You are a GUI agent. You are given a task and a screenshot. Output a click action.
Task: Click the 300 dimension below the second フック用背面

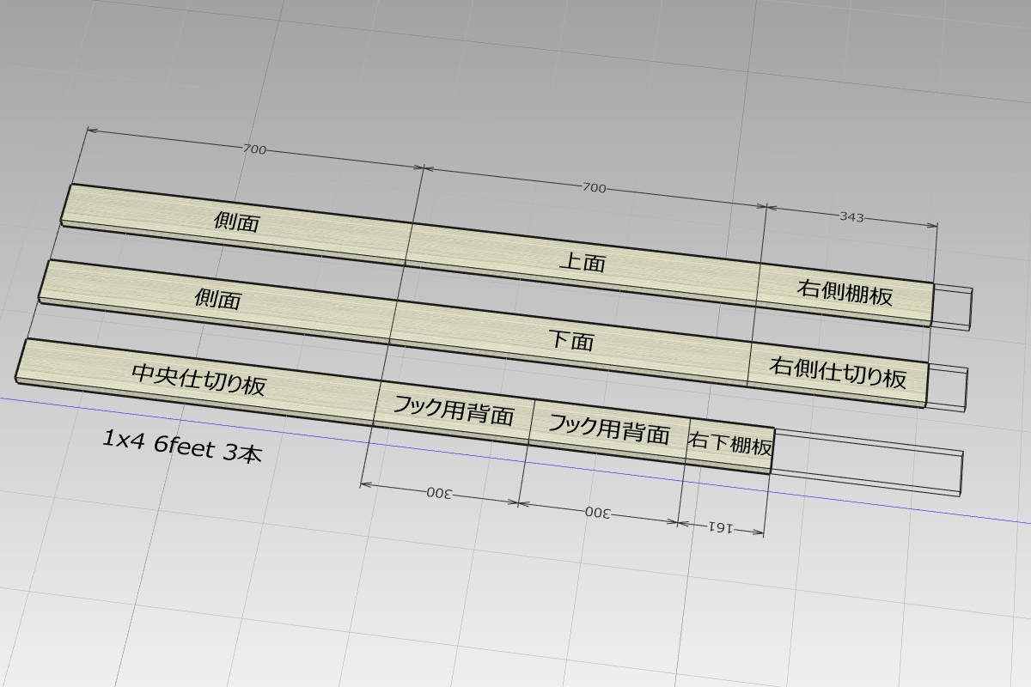pos(598,513)
